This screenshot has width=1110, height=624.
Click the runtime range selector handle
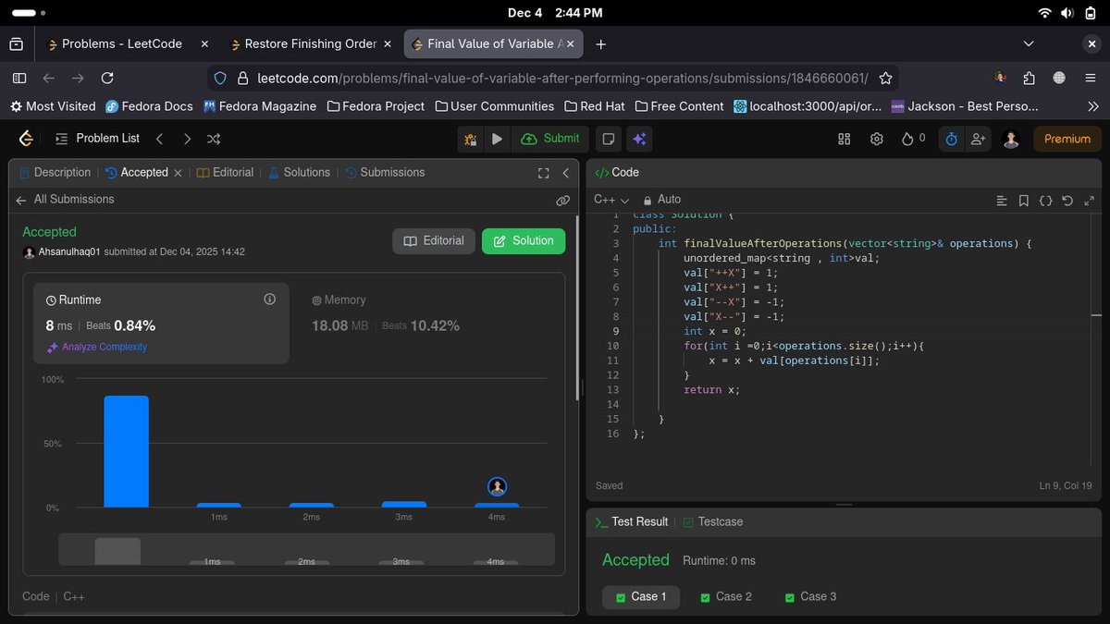[117, 551]
